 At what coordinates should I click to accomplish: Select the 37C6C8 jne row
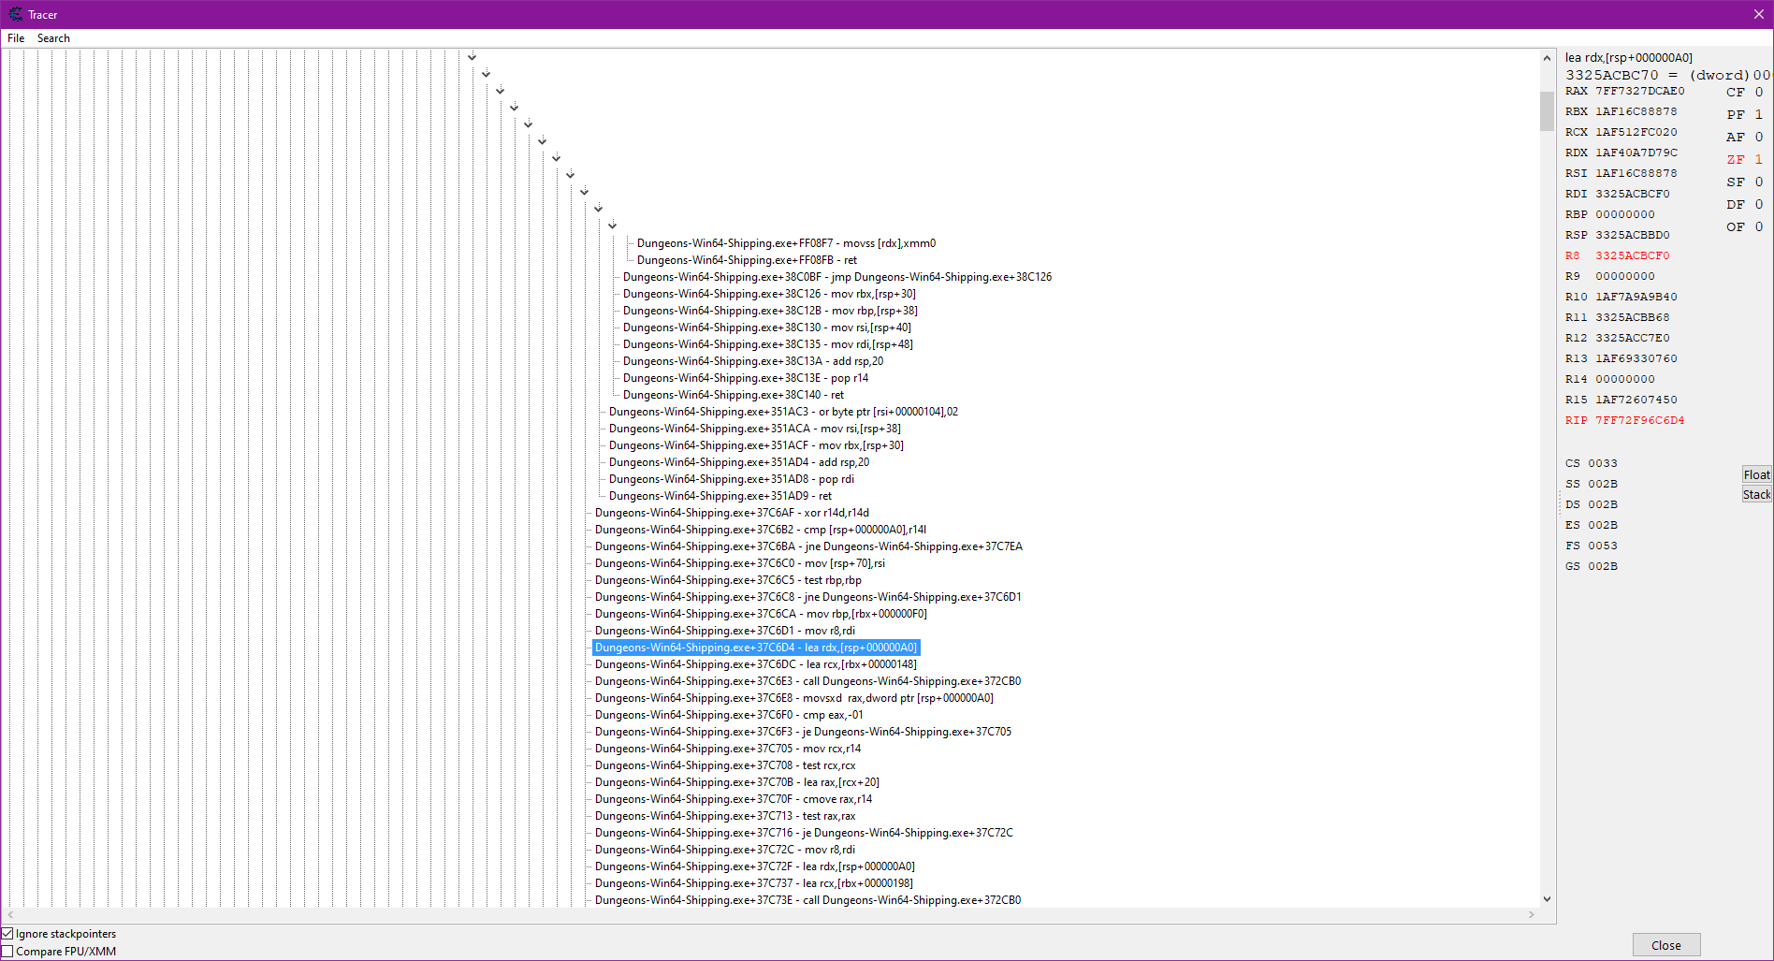[x=808, y=597]
